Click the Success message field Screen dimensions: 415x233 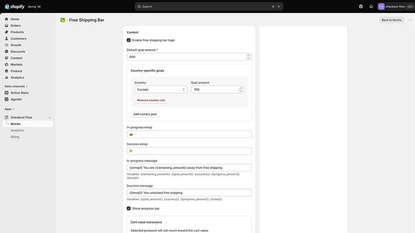[189, 193]
